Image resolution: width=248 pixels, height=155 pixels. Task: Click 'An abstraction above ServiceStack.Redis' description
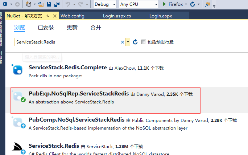click(x=71, y=102)
